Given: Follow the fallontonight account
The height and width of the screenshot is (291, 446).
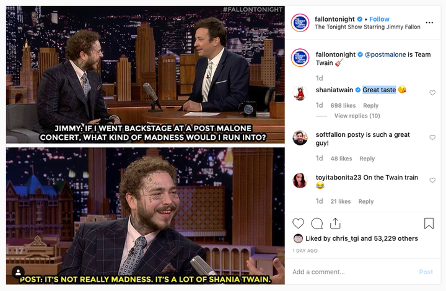Looking at the screenshot, I should tap(379, 19).
